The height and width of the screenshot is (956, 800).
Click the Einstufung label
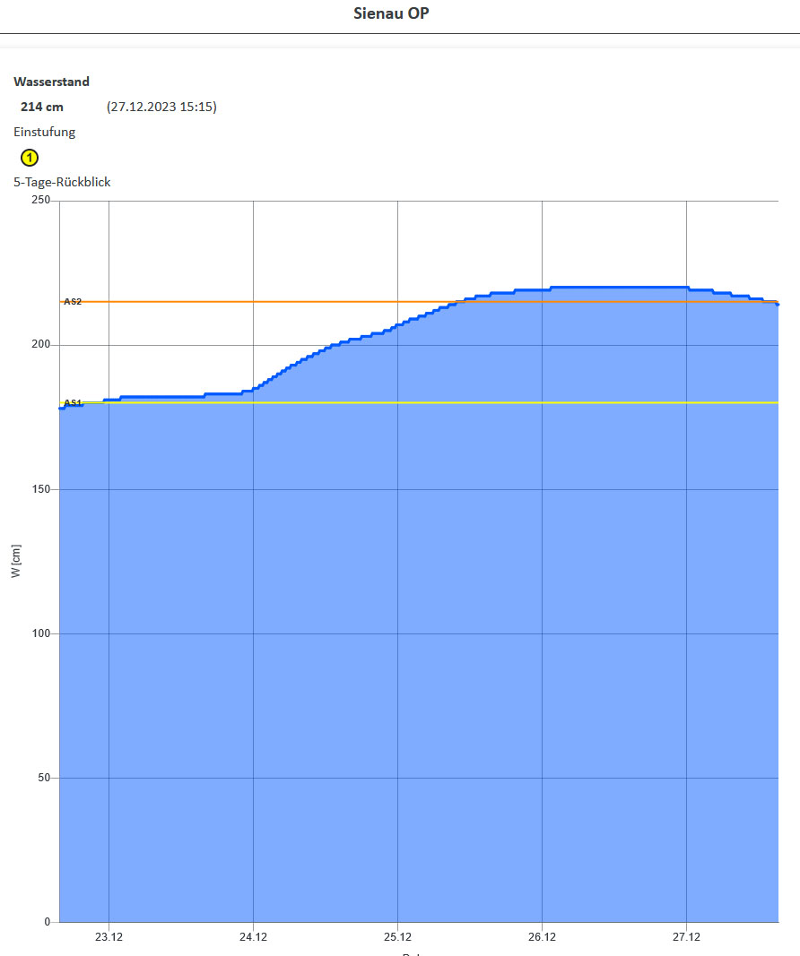[45, 132]
